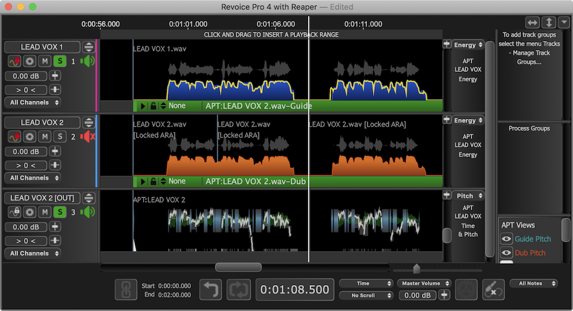Image resolution: width=573 pixels, height=311 pixels.
Task: Open settings gear for LEAD VOX 1 track
Action: tap(30, 61)
